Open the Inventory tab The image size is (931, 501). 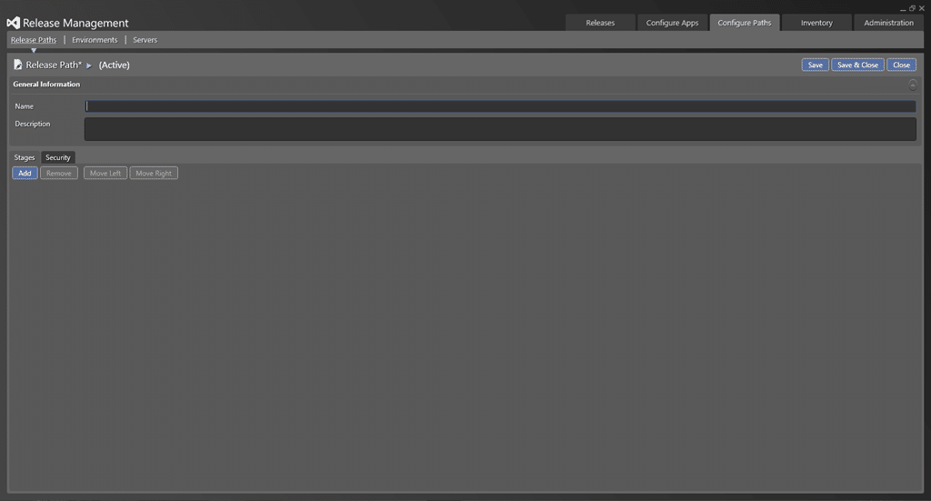[x=816, y=23]
